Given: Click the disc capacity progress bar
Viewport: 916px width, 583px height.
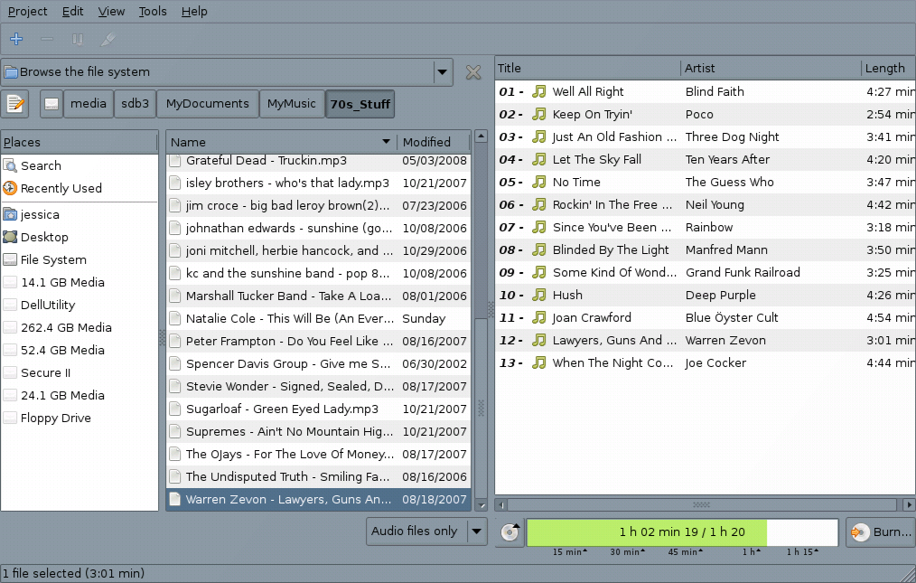Looking at the screenshot, I should click(x=682, y=532).
